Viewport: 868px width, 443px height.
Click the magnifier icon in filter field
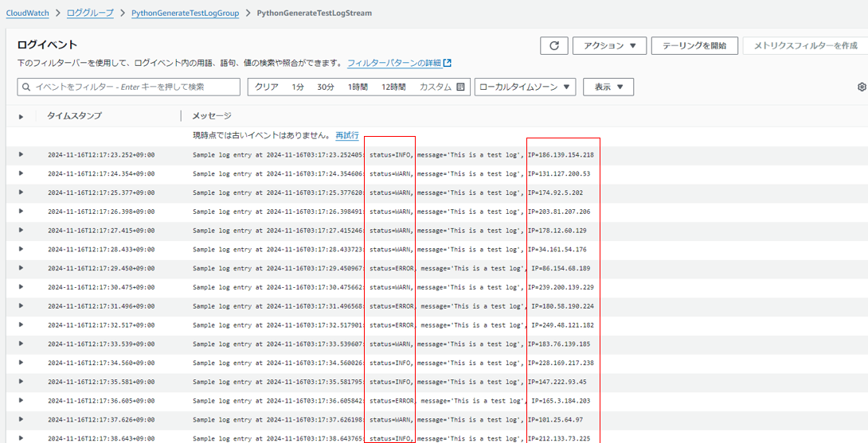(x=26, y=87)
